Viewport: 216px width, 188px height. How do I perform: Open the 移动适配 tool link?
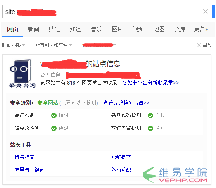point(121,170)
